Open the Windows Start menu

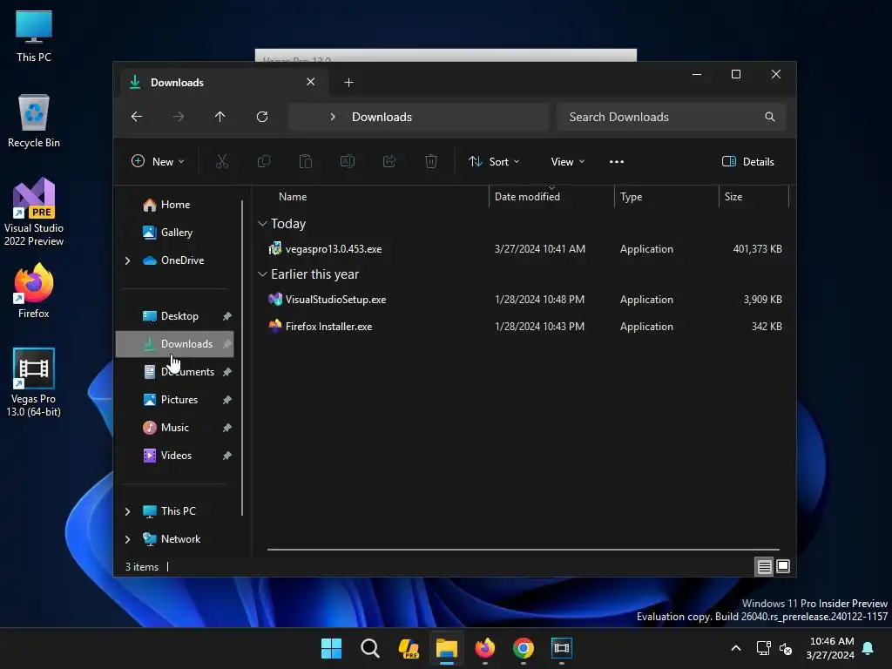(332, 648)
